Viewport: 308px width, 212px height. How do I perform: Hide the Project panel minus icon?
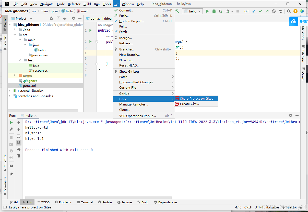pyautogui.click(x=80, y=18)
